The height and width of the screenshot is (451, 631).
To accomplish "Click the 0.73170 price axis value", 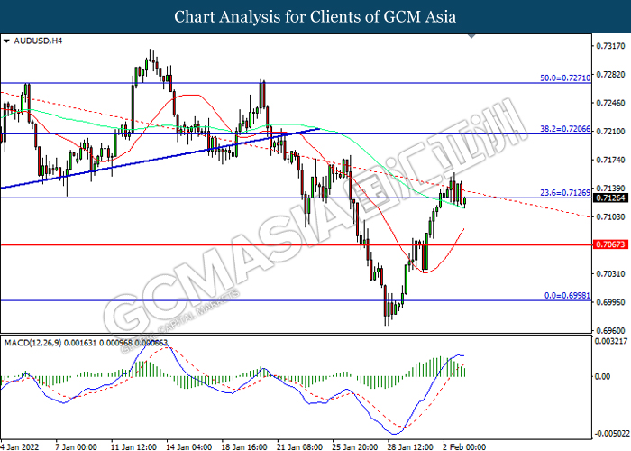I will [610, 46].
